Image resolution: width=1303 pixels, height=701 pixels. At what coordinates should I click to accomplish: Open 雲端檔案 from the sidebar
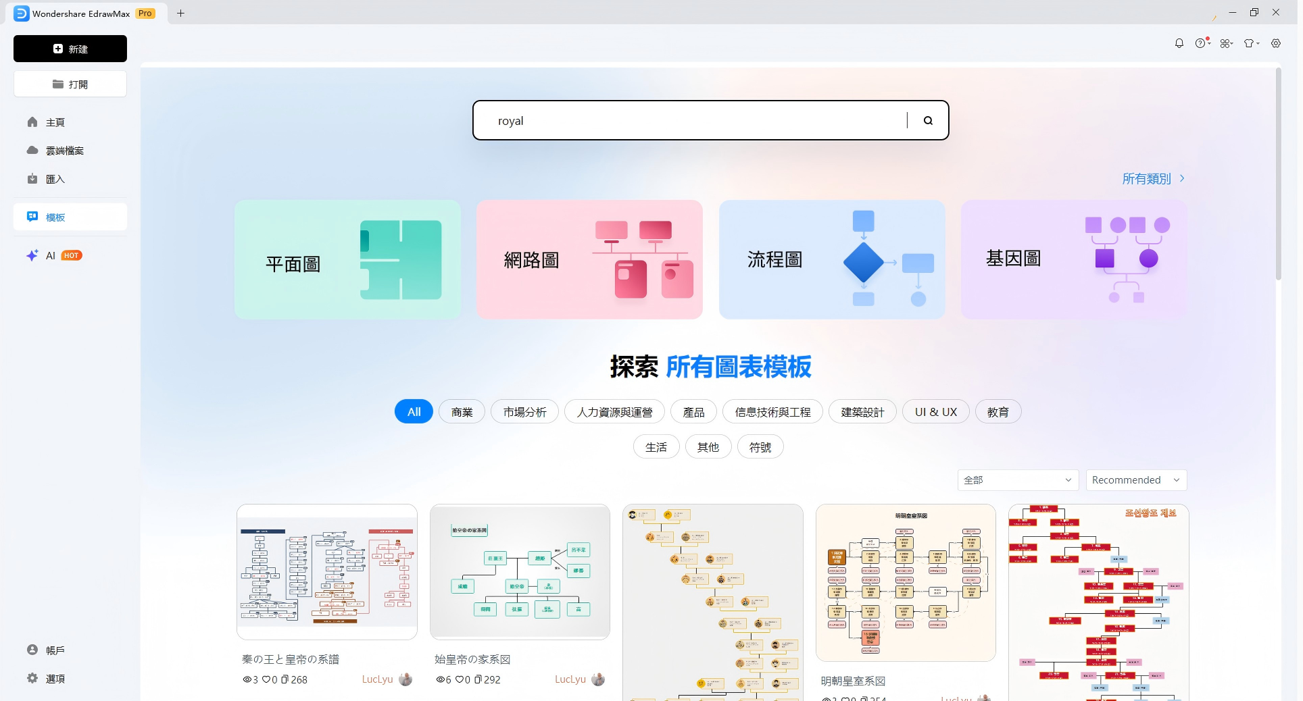[64, 150]
